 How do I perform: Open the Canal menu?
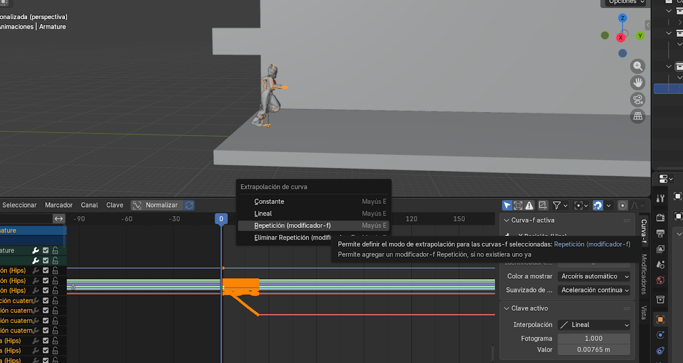pyautogui.click(x=90, y=205)
